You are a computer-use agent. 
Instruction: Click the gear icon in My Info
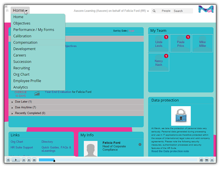tap(140, 145)
